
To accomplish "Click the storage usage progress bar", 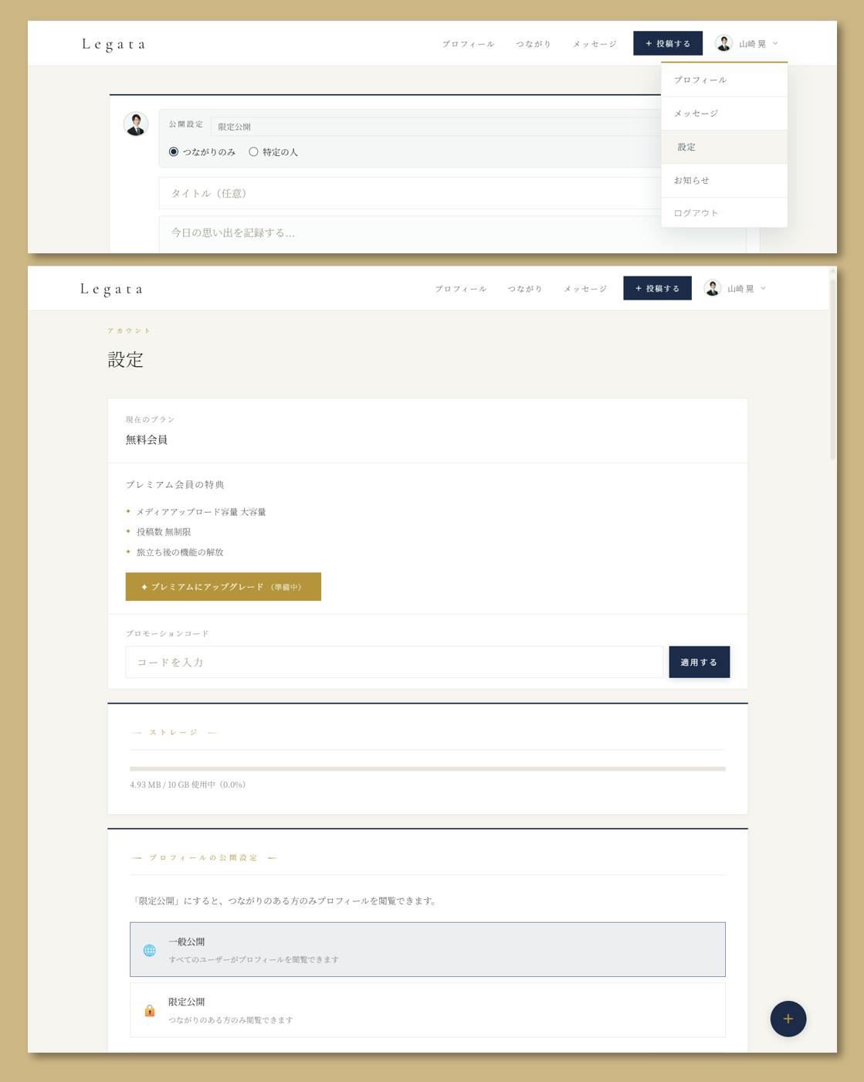I will (x=427, y=768).
